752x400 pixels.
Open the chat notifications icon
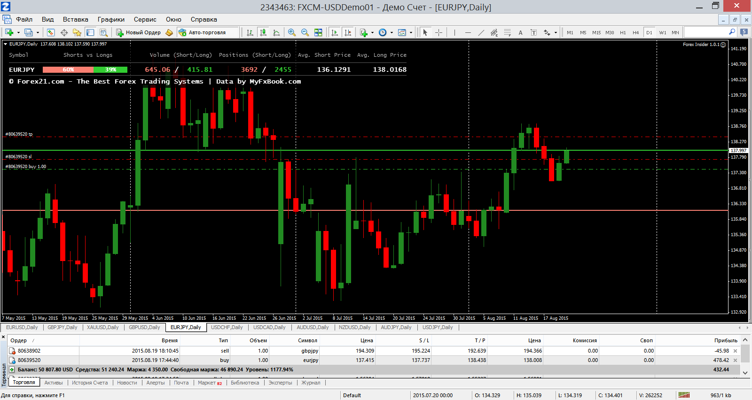click(x=744, y=32)
